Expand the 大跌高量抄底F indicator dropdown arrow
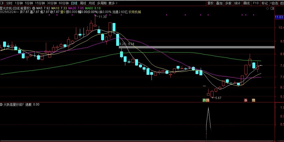This screenshot has height=142, width=284. pos(2,104)
